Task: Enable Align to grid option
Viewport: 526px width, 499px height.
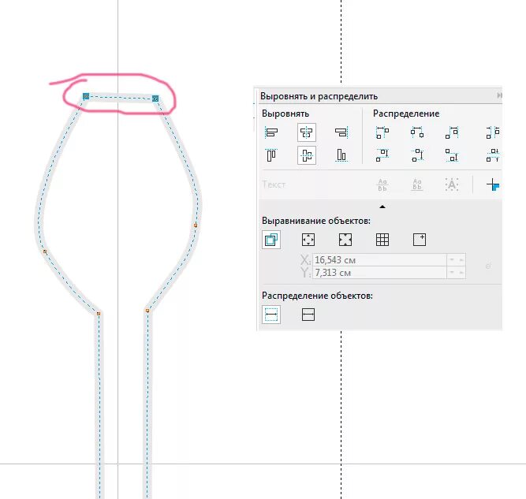Action: tap(382, 240)
